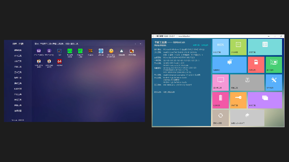Click the refresh arrows update tile
The width and height of the screenshot is (289, 162).
[220, 117]
